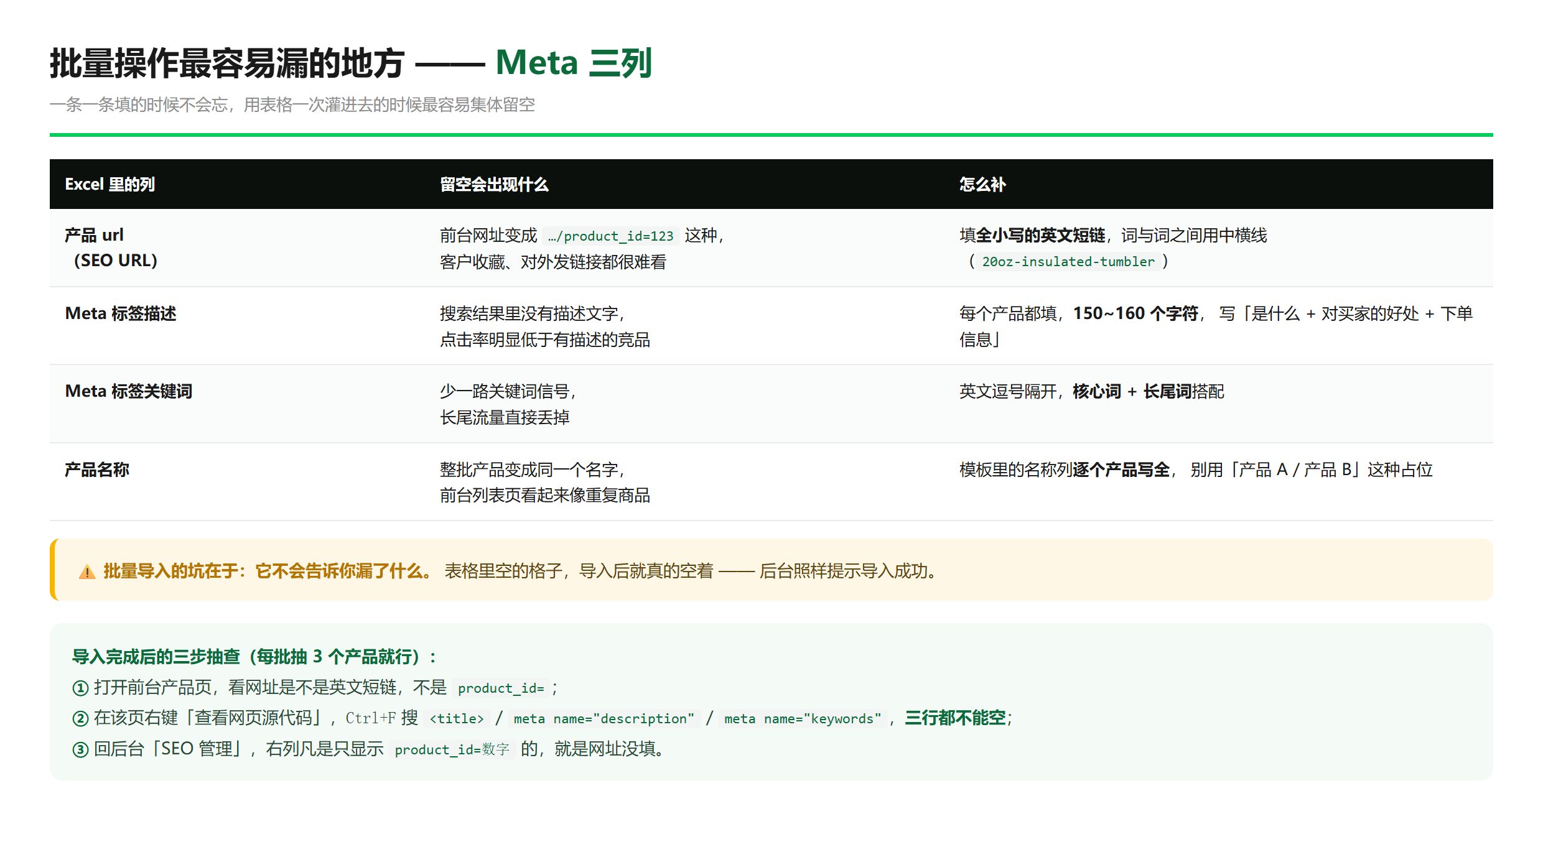Click the circled number ② step marker
1543x847 pixels.
tap(81, 718)
